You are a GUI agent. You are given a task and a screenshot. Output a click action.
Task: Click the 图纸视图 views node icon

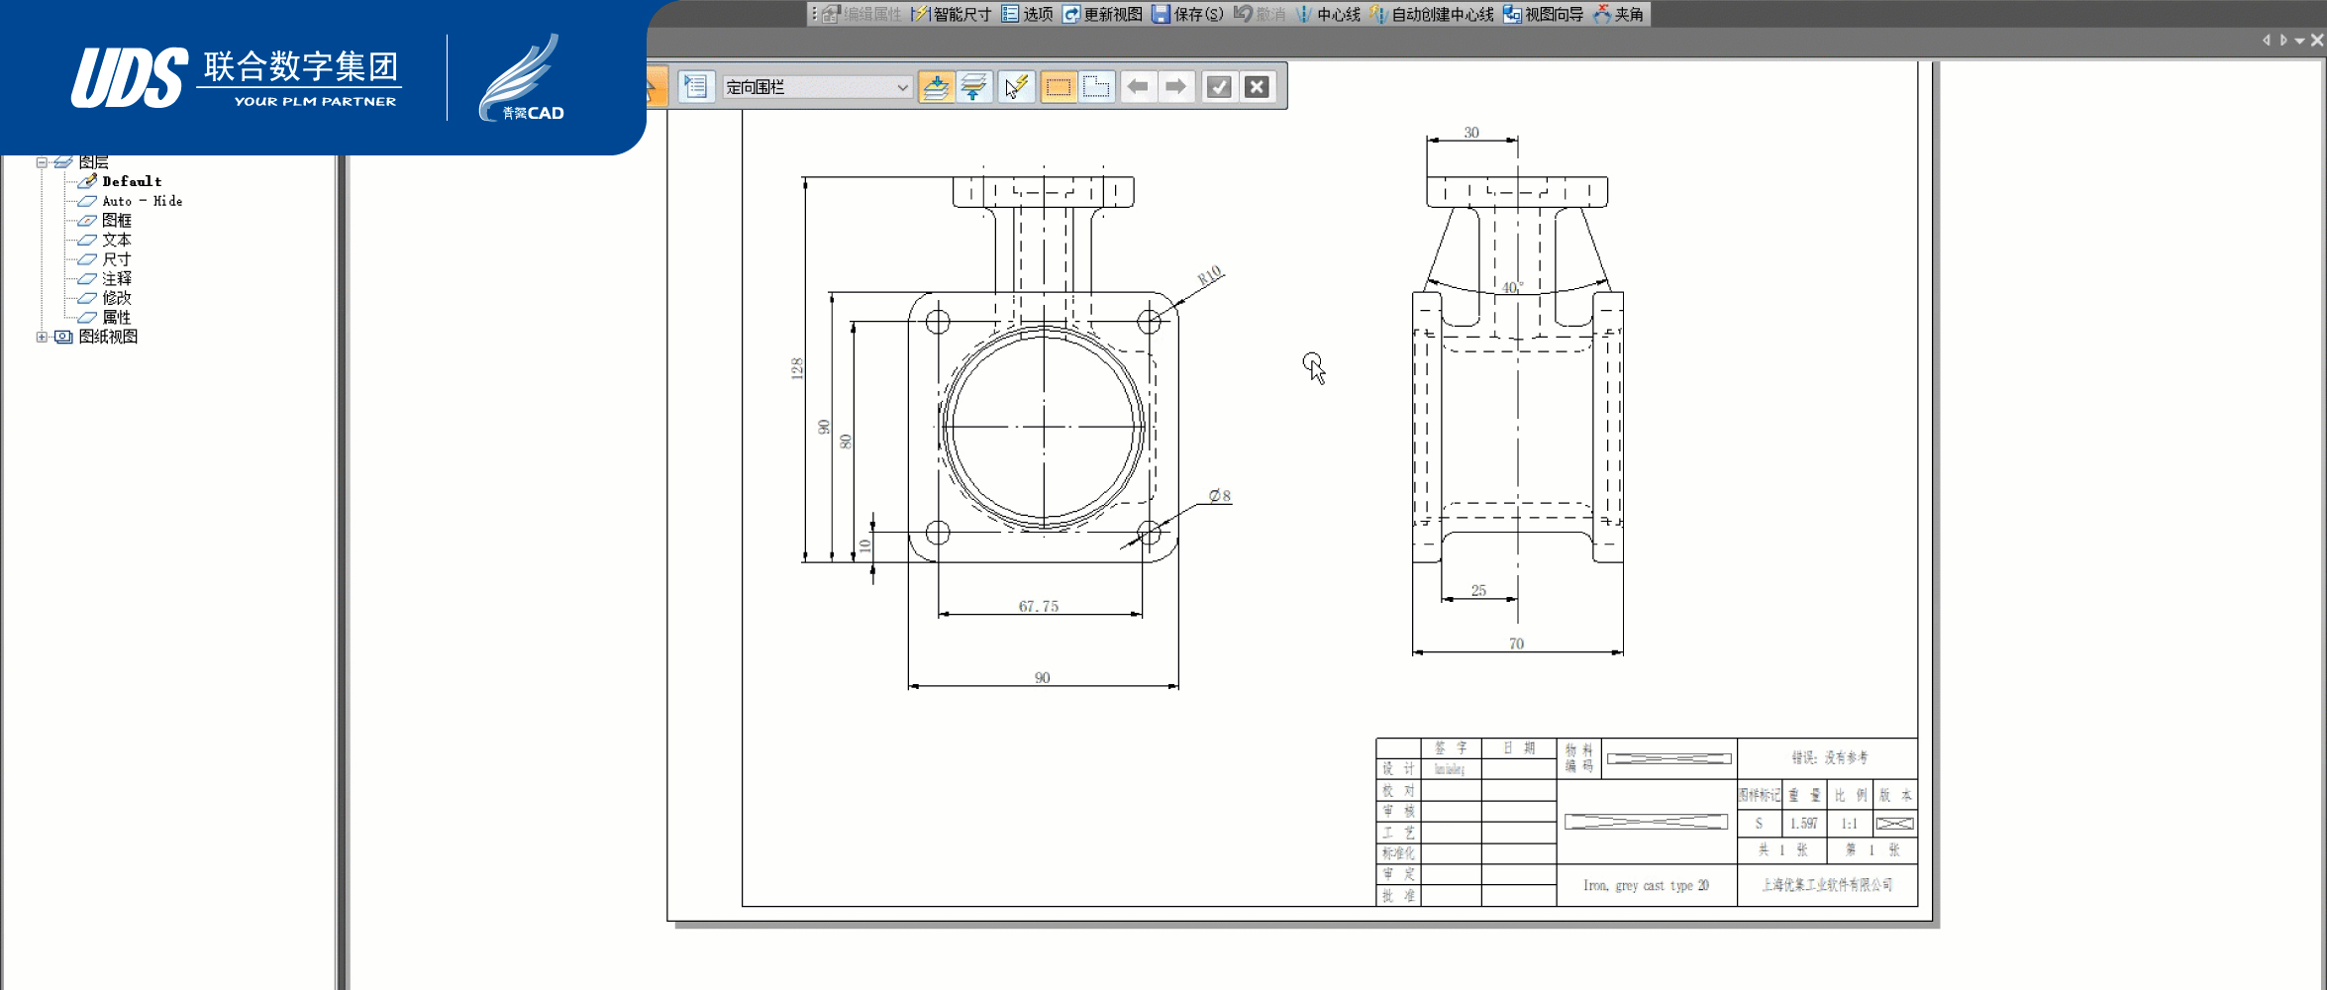click(63, 337)
